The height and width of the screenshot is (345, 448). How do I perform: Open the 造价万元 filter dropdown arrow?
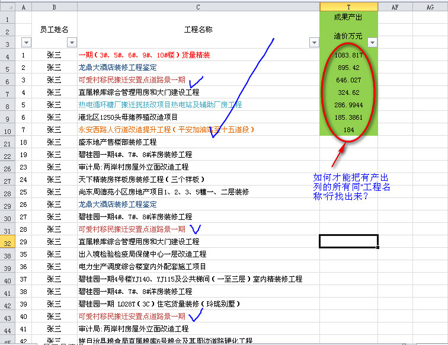372,43
